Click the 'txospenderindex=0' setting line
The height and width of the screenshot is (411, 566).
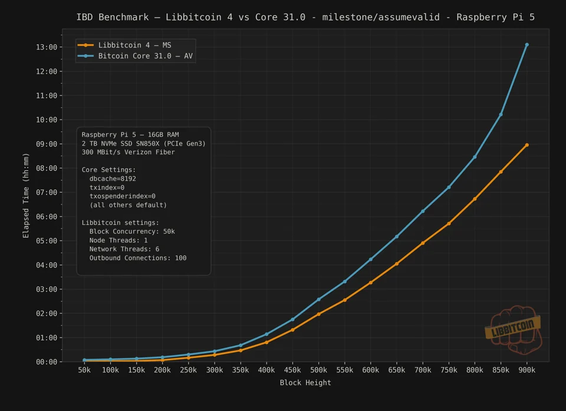click(x=123, y=196)
